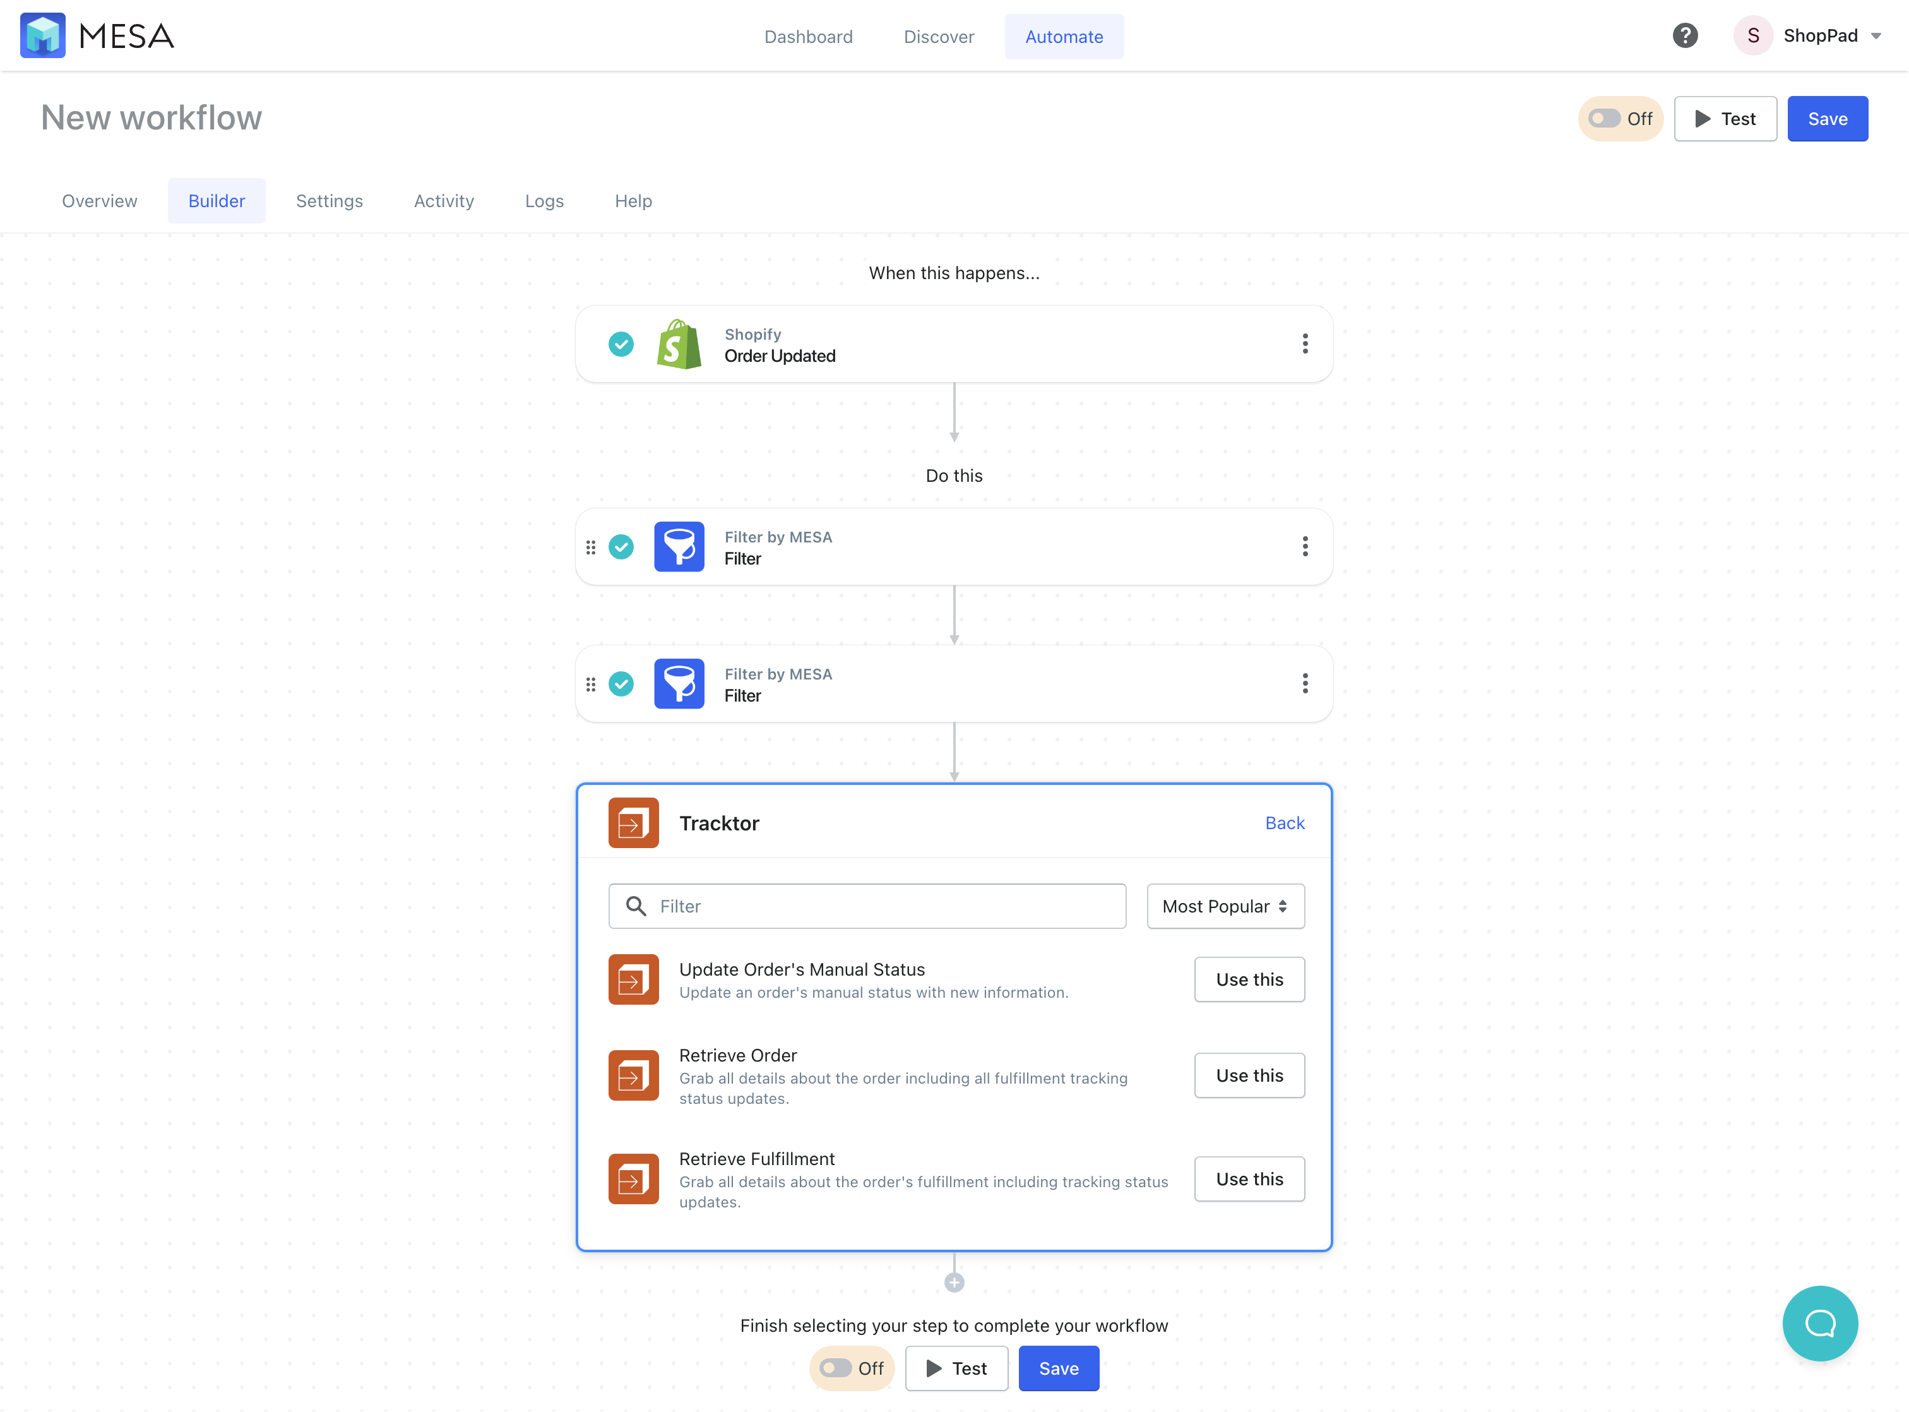Use this for Retrieve Order
Screen dimensions: 1909x1412
click(x=1249, y=1075)
